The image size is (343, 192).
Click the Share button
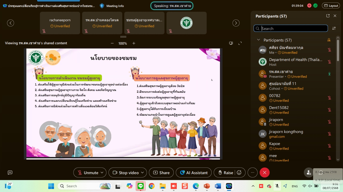click(161, 173)
